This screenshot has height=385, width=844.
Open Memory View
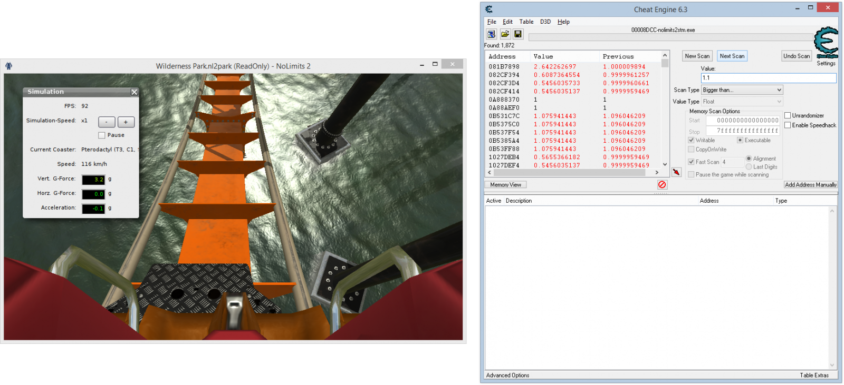pos(506,185)
